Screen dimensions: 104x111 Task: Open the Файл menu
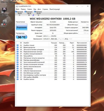point(17,9)
